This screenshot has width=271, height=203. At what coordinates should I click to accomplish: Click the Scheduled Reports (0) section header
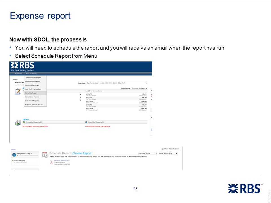coord(96,122)
